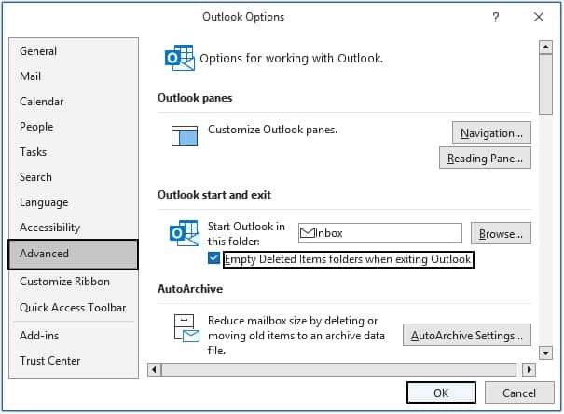This screenshot has width=564, height=414.
Task: Open the Help question mark icon
Action: [x=496, y=17]
